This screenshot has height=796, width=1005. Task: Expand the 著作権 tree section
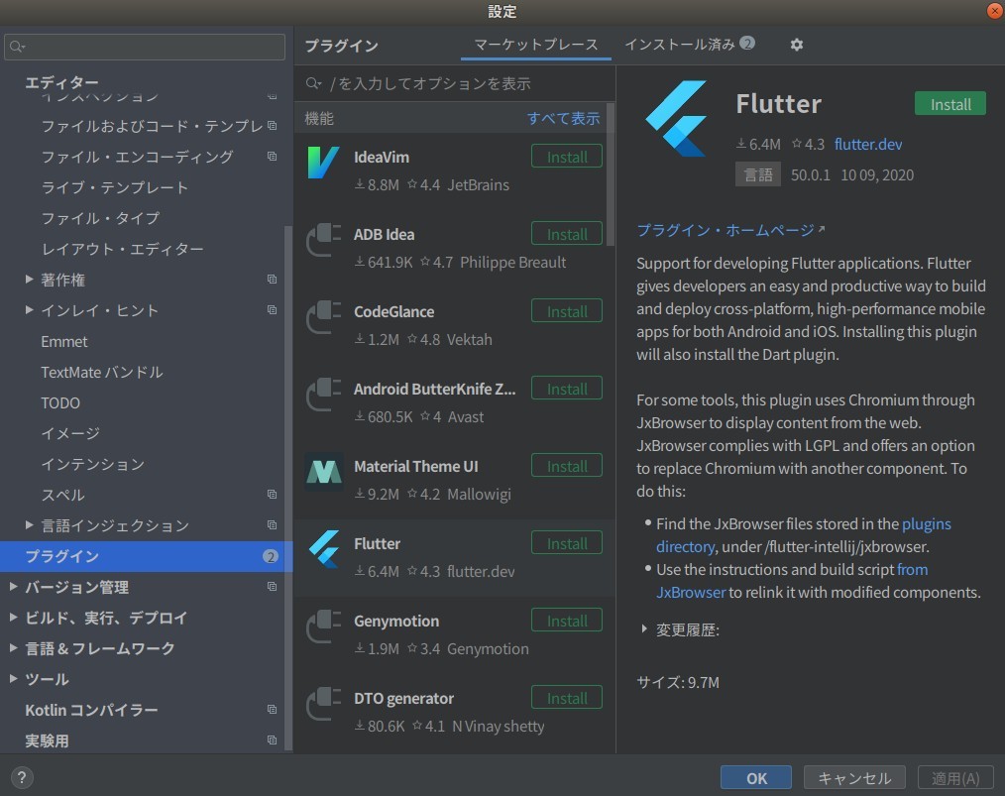[29, 280]
